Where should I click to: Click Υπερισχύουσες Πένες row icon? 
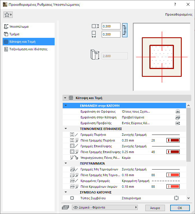74,158
